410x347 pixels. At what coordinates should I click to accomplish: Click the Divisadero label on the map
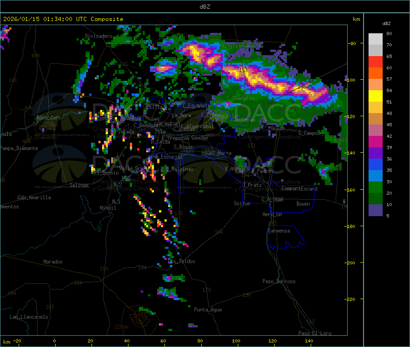pos(98,36)
